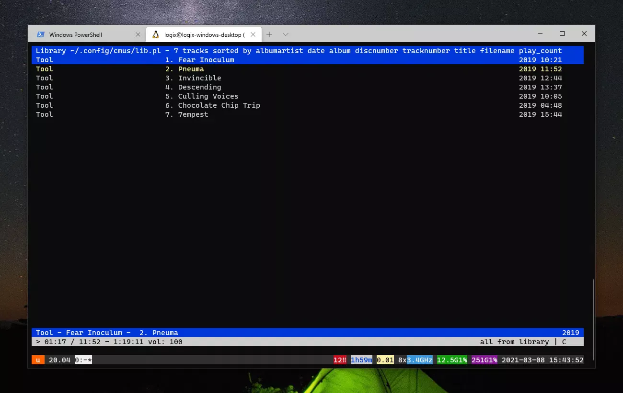Image resolution: width=623 pixels, height=393 pixels.
Task: Select track 5. Culling Voices
Action: point(308,96)
